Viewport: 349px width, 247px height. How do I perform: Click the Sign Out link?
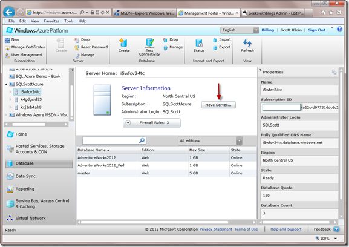pos(316,30)
